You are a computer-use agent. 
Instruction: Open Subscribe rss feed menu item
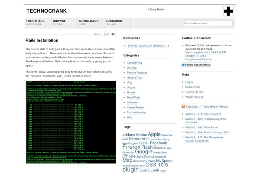[117, 22]
